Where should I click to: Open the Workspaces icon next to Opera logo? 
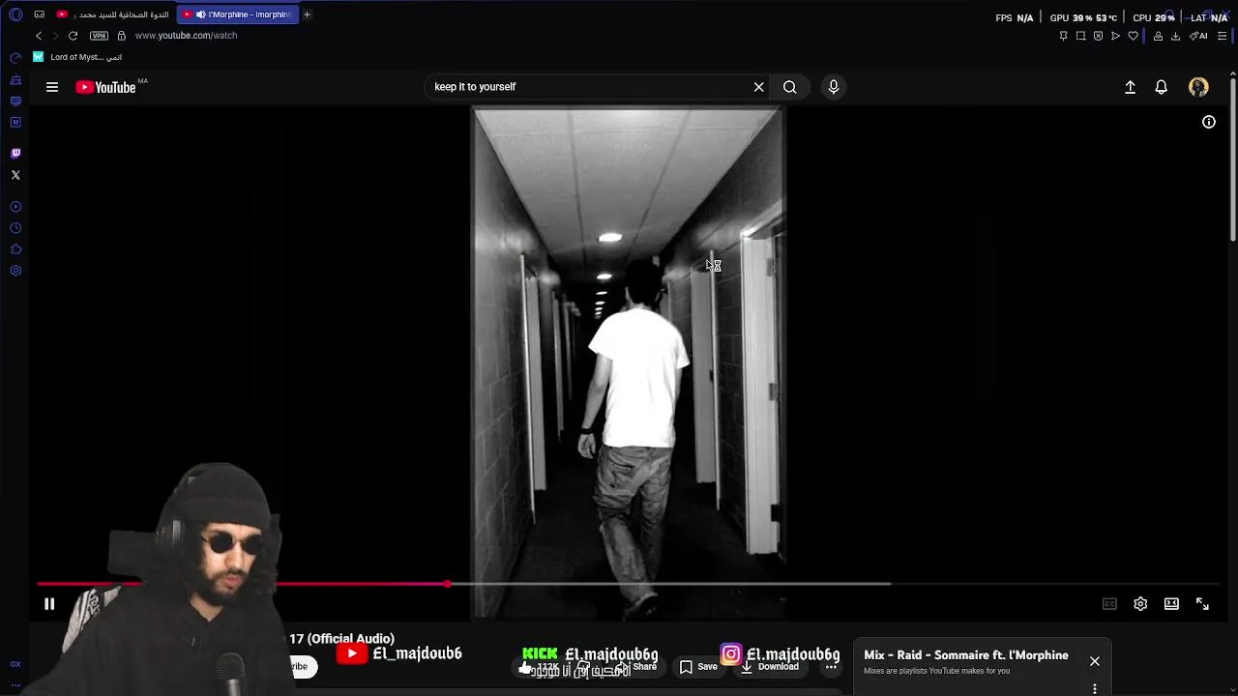point(39,14)
